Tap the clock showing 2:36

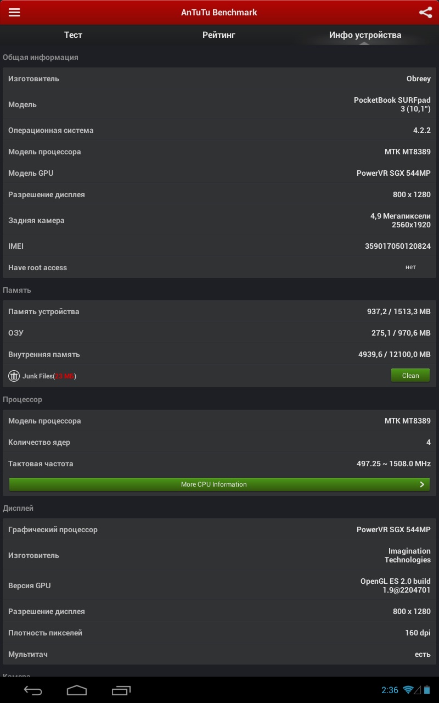tap(390, 690)
